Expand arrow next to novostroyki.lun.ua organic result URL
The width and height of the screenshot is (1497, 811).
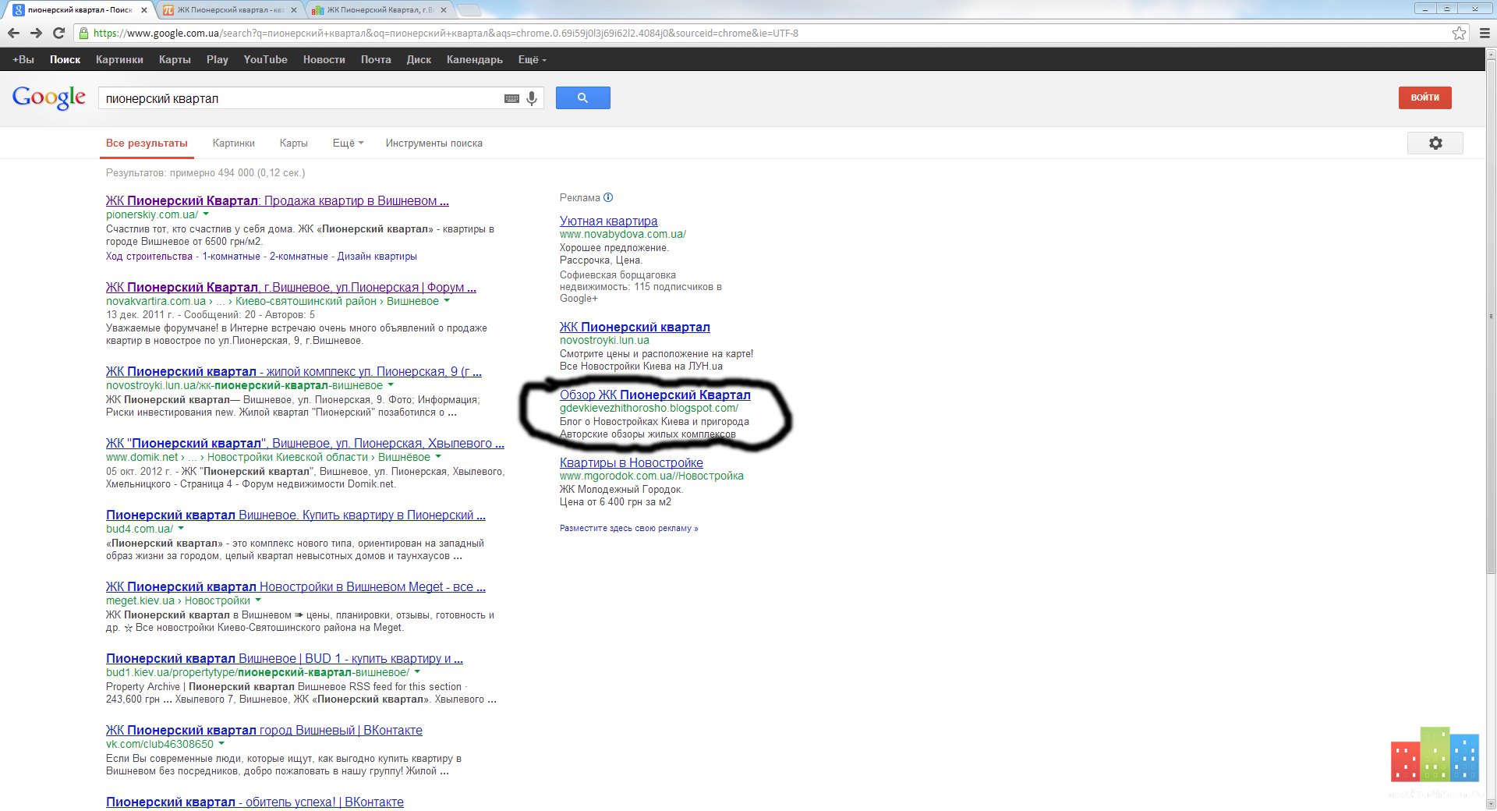click(x=391, y=384)
